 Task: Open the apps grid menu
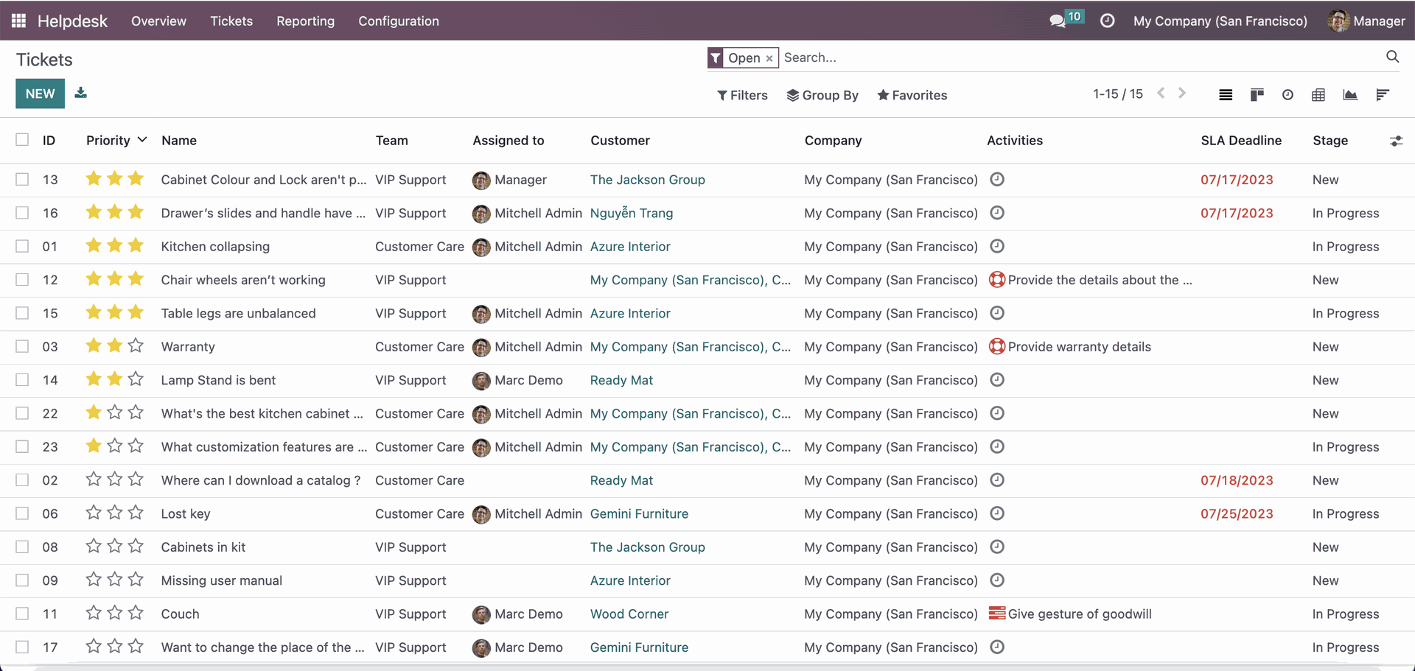[19, 21]
